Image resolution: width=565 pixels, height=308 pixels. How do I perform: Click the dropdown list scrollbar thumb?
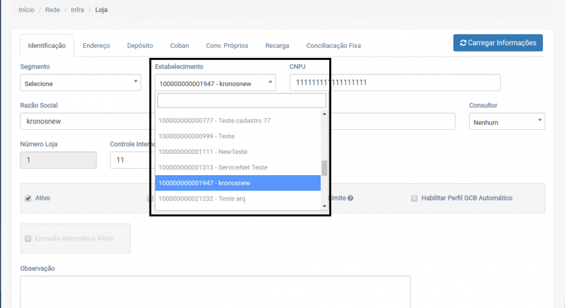324,167
